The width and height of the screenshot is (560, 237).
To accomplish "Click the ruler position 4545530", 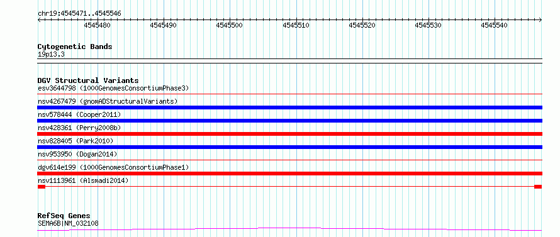I will tap(428, 25).
